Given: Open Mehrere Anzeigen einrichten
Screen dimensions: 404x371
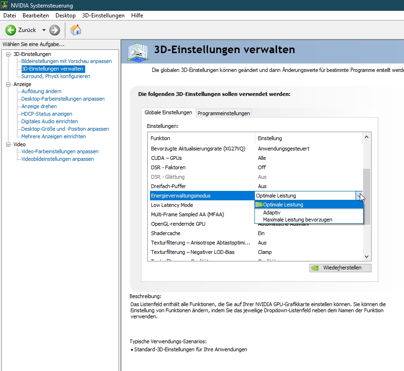Looking at the screenshot, I should point(53,136).
